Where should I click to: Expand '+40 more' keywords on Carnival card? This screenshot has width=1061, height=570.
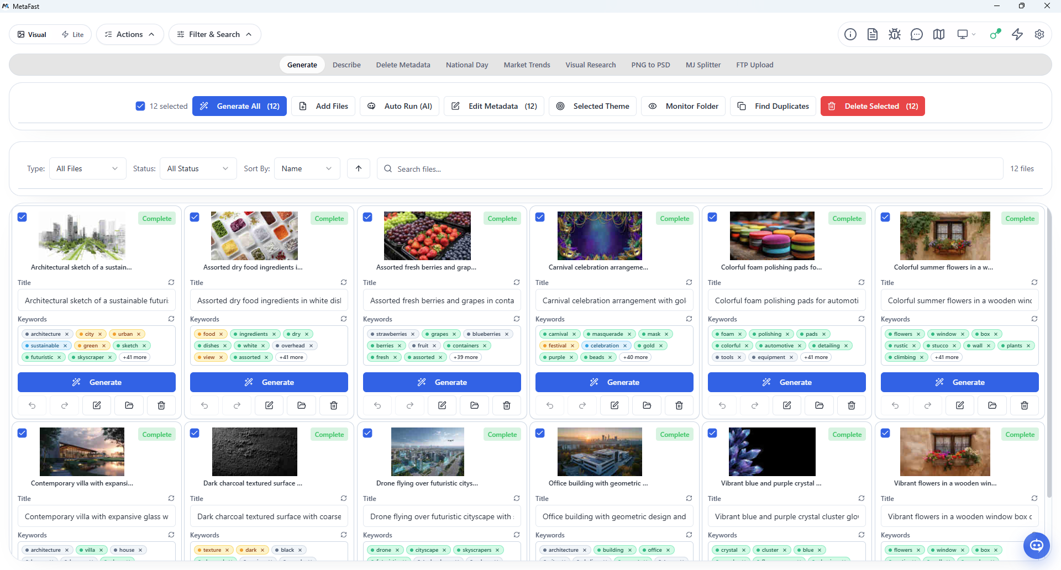(x=635, y=357)
